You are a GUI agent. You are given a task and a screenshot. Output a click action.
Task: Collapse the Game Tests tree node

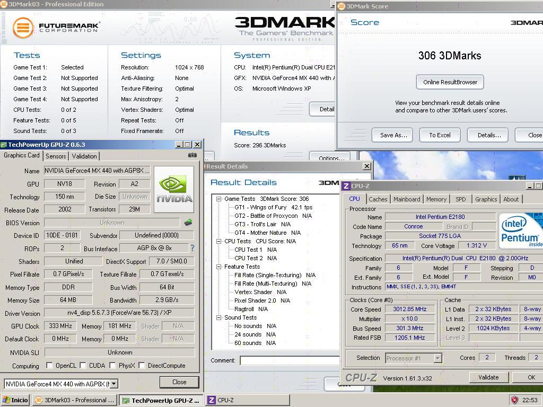click(218, 199)
